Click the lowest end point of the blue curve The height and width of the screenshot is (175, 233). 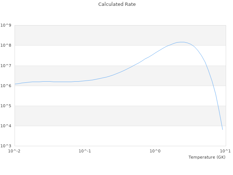tap(222, 129)
